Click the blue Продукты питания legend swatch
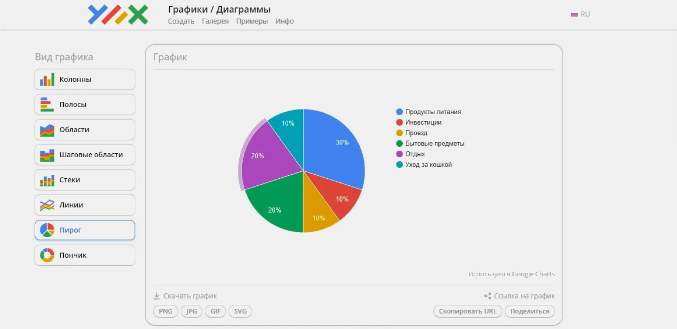 (x=399, y=112)
